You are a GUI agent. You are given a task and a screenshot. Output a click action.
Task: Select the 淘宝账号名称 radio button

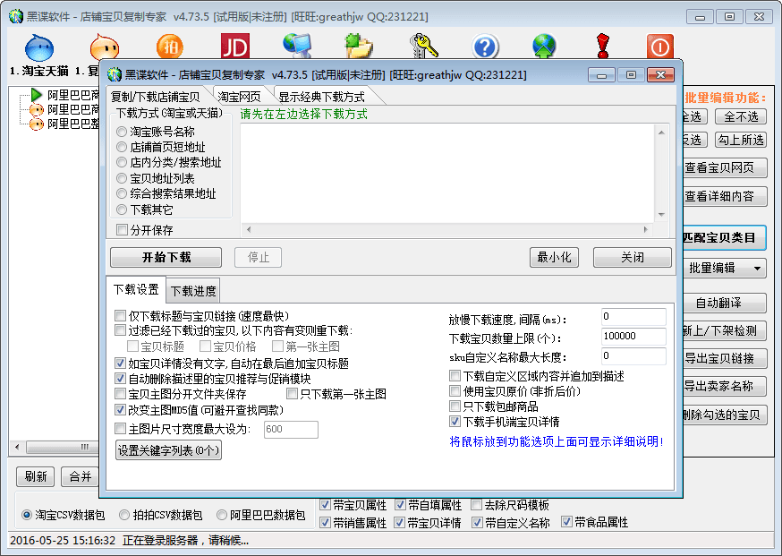coord(123,132)
